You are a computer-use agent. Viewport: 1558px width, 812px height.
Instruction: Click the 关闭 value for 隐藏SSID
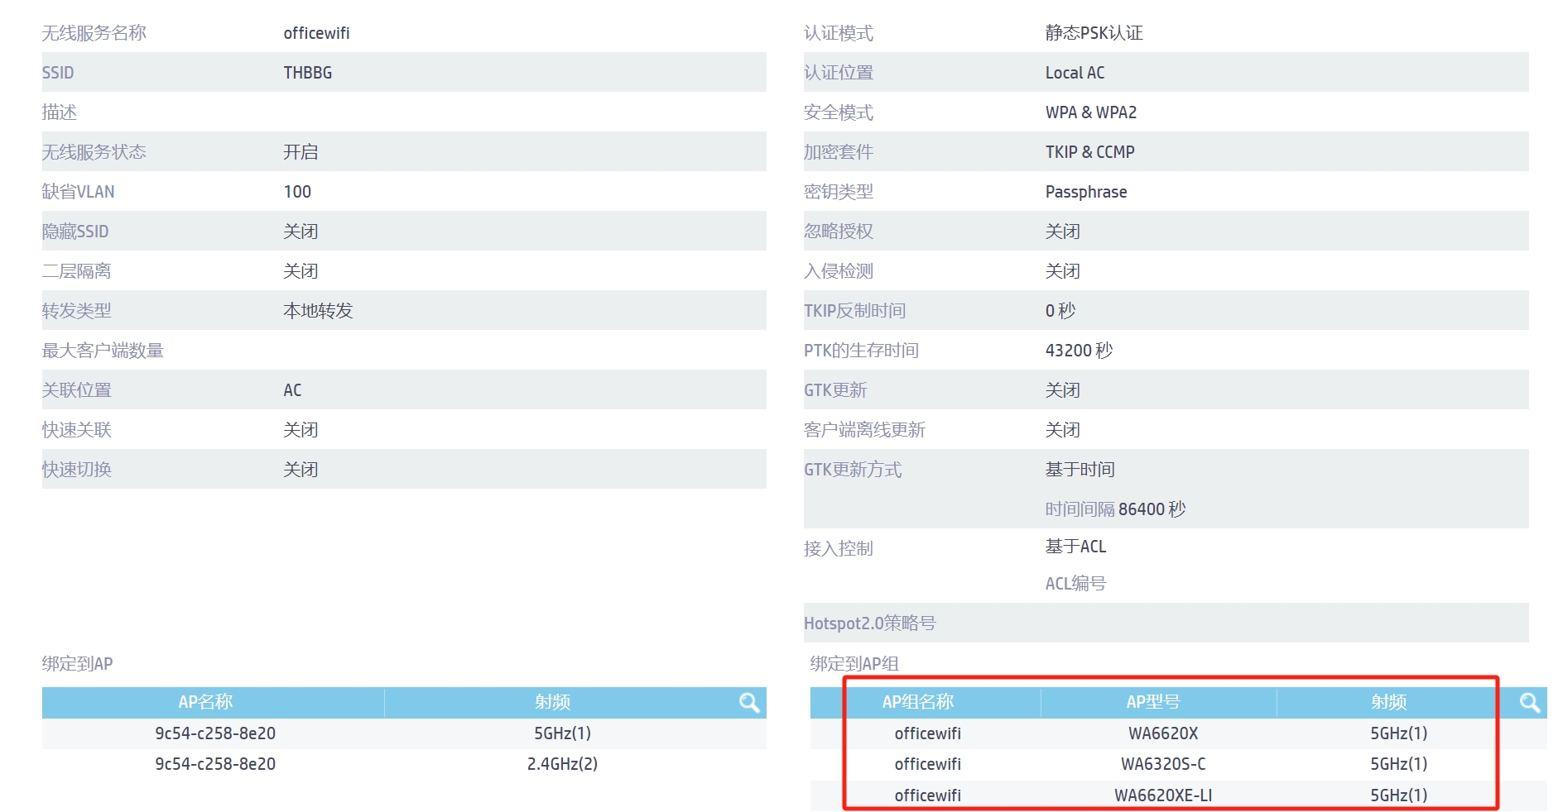click(x=301, y=232)
